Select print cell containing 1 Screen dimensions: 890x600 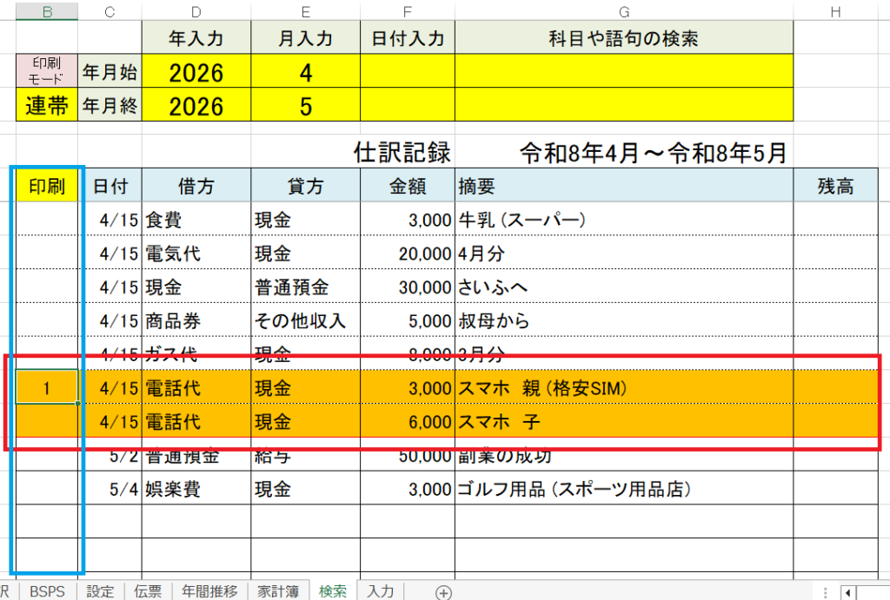(x=47, y=387)
